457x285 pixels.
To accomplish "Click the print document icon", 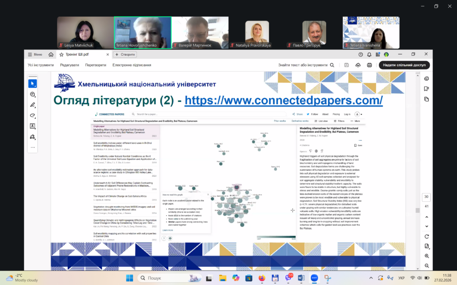I will (x=368, y=65).
